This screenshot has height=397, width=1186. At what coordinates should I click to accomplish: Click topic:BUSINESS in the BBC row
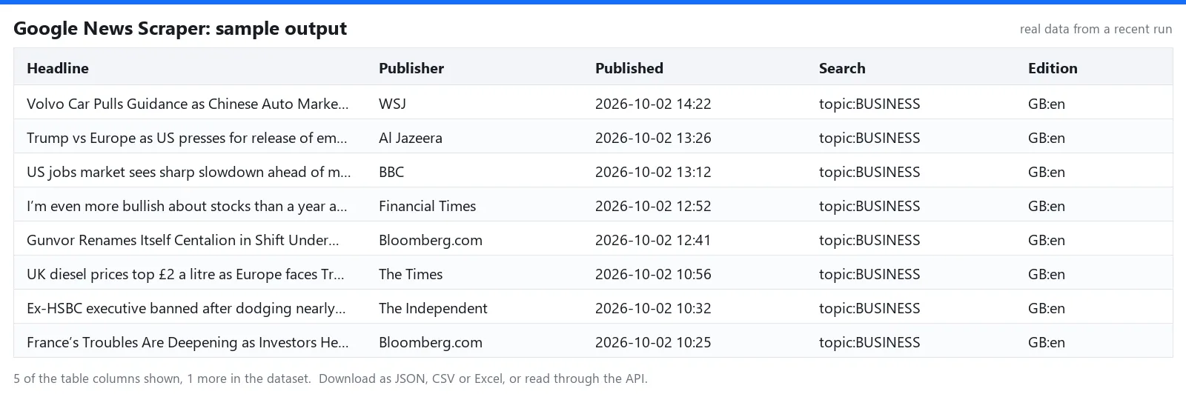click(869, 172)
